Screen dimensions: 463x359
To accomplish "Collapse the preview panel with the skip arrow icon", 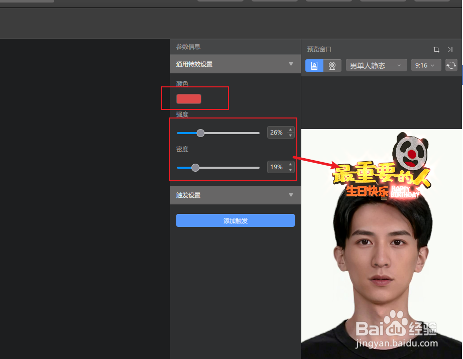I will 450,50.
